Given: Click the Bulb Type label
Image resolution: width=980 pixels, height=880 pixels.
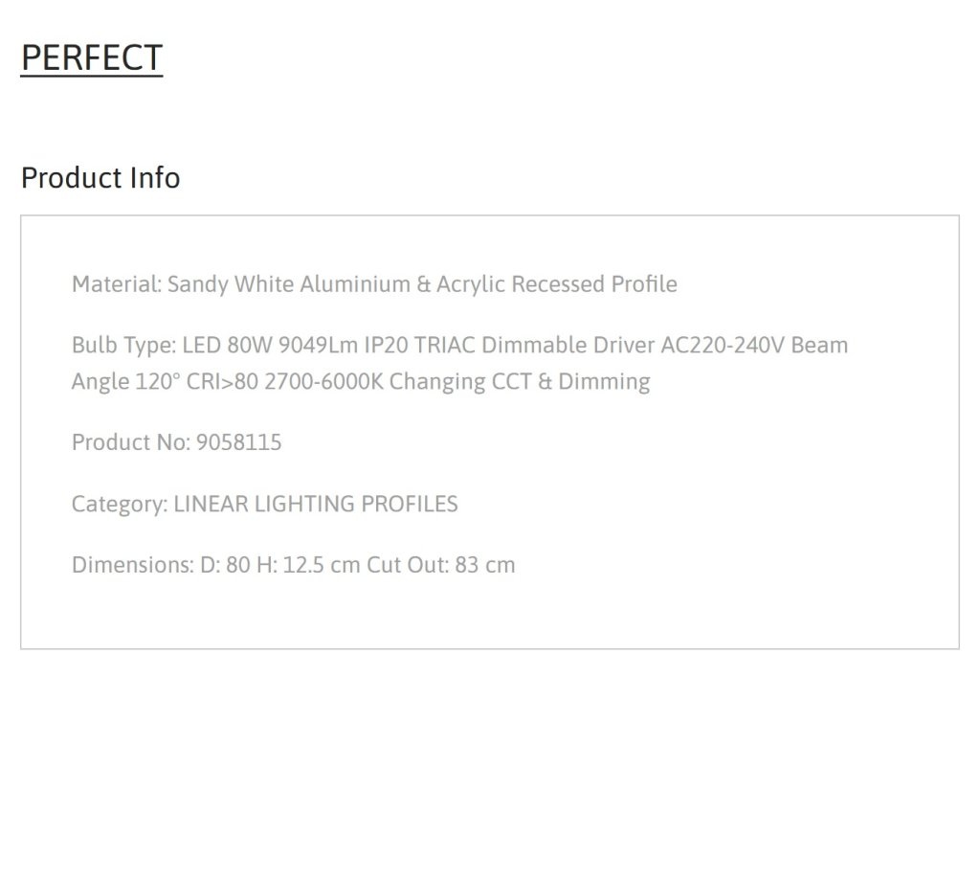Looking at the screenshot, I should click(x=124, y=346).
